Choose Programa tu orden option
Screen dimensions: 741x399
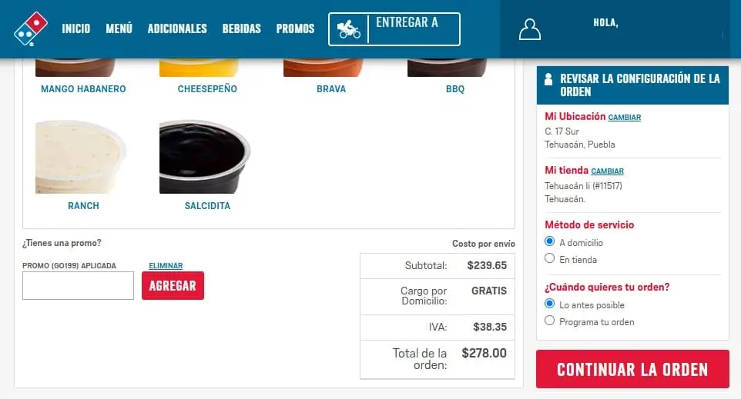[549, 321]
